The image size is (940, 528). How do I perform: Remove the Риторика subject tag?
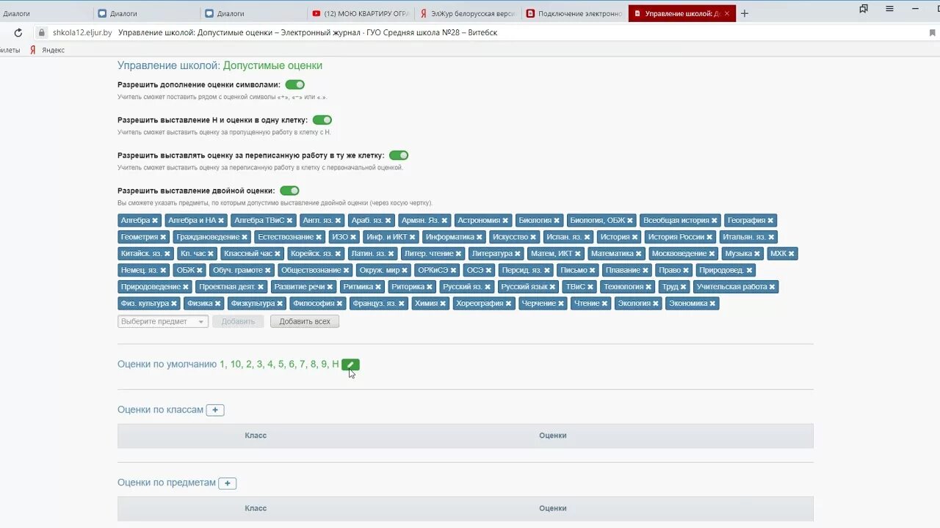click(x=430, y=287)
